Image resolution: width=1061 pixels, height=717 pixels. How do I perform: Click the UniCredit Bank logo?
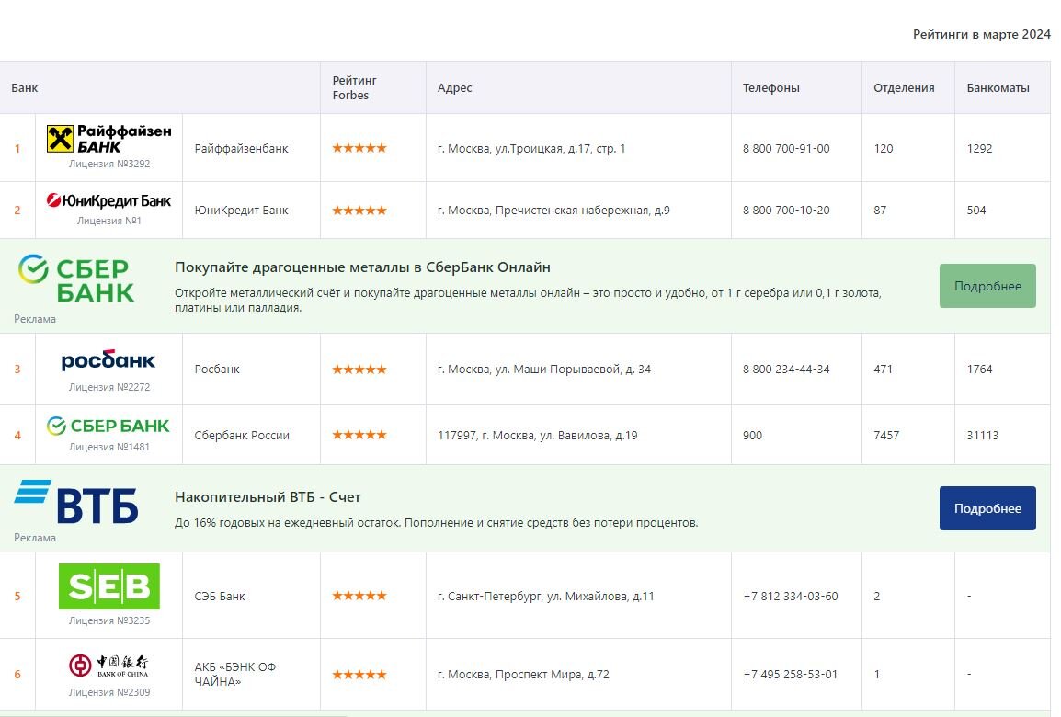click(x=108, y=200)
